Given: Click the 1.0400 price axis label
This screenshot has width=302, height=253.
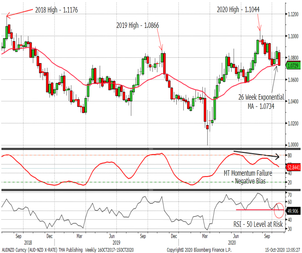Looking at the screenshot, I should 293,101.
